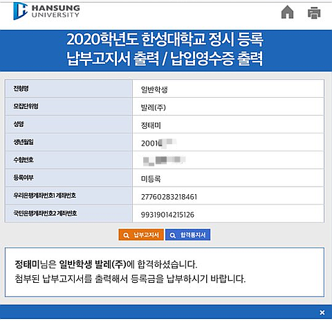332x321 pixels.
Task: Open the orange 납부고지서 button
Action: pyautogui.click(x=141, y=235)
